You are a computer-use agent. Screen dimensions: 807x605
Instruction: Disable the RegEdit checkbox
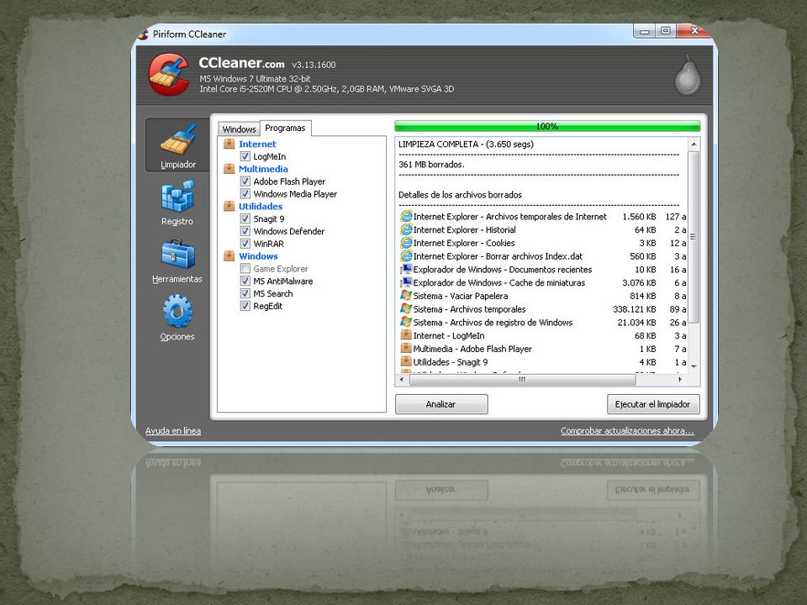(245, 306)
